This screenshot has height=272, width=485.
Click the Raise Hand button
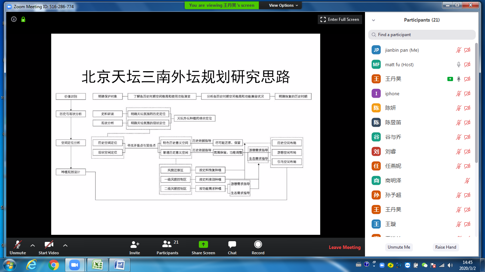coord(446,247)
